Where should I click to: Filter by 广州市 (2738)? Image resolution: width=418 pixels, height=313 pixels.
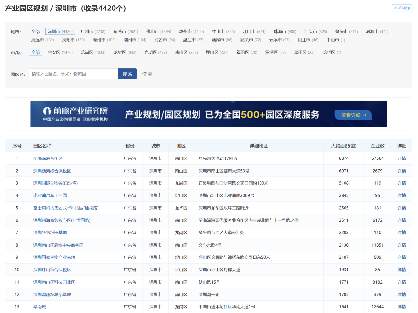pos(93,32)
